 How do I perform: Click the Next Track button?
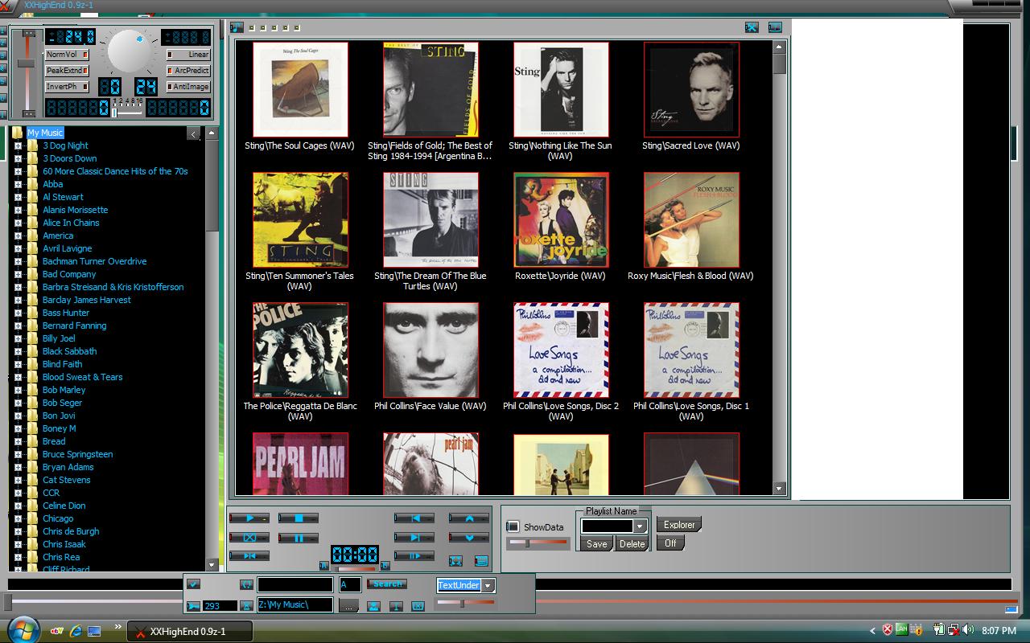pyautogui.click(x=414, y=538)
